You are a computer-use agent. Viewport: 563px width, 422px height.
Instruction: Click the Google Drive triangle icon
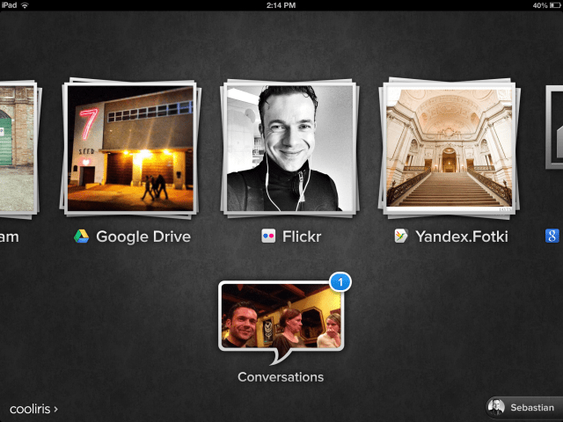pos(82,236)
